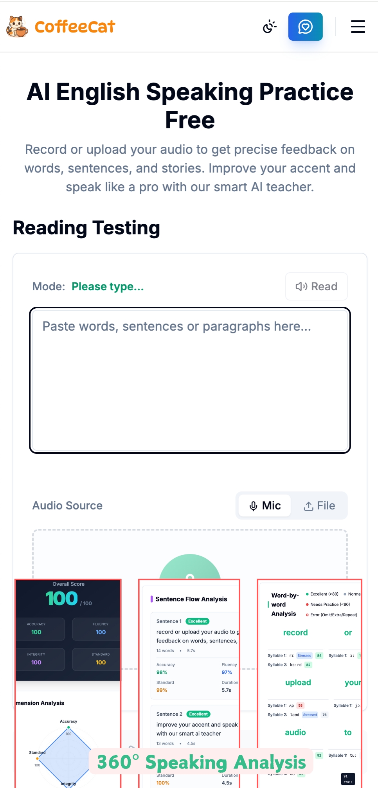Open the Mode selector showing Please type...

pos(107,286)
